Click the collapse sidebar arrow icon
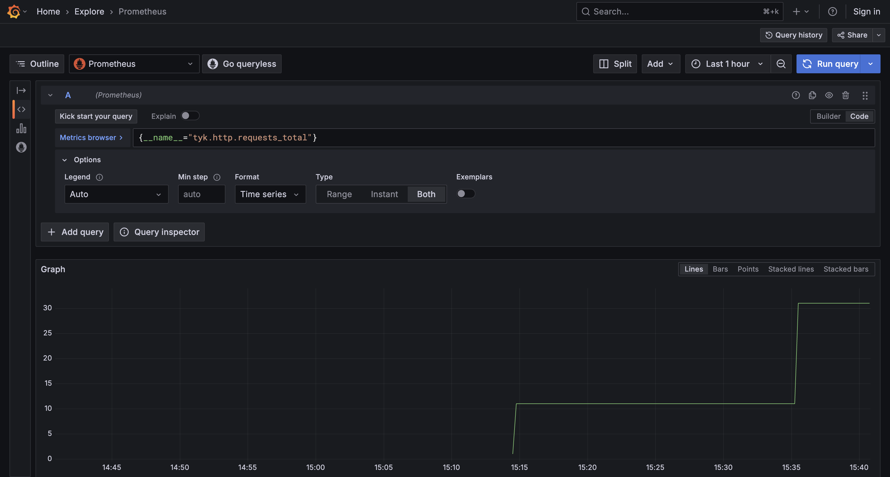Screen dimensions: 890x477 [x=21, y=90]
